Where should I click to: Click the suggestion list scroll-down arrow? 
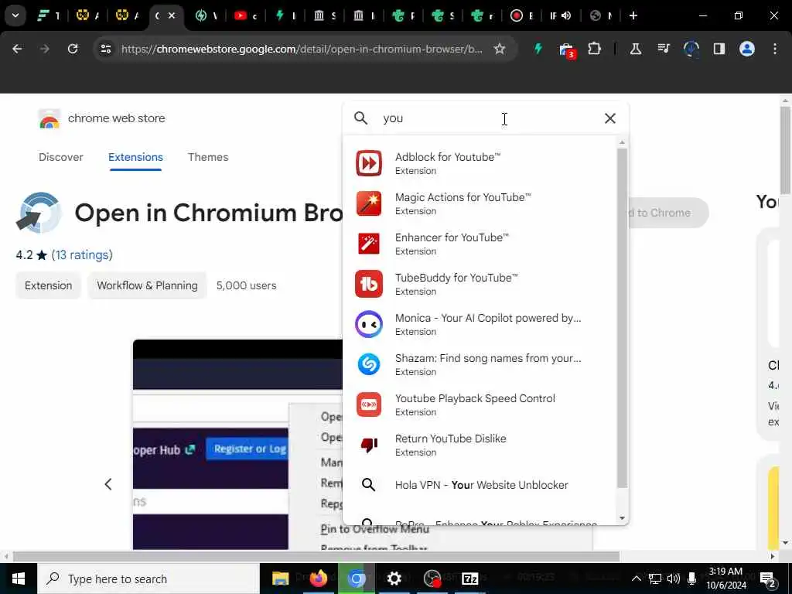coord(623,517)
